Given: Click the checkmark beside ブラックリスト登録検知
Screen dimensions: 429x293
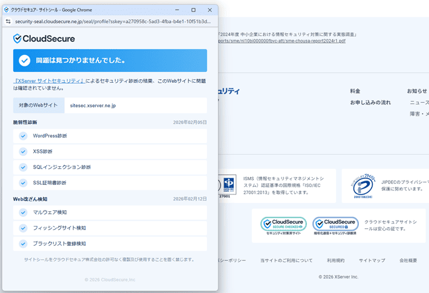Looking at the screenshot, I should (23, 243).
